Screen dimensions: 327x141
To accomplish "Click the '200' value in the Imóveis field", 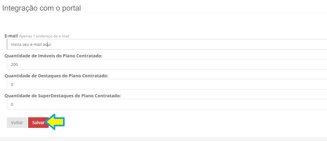I will 14,65.
